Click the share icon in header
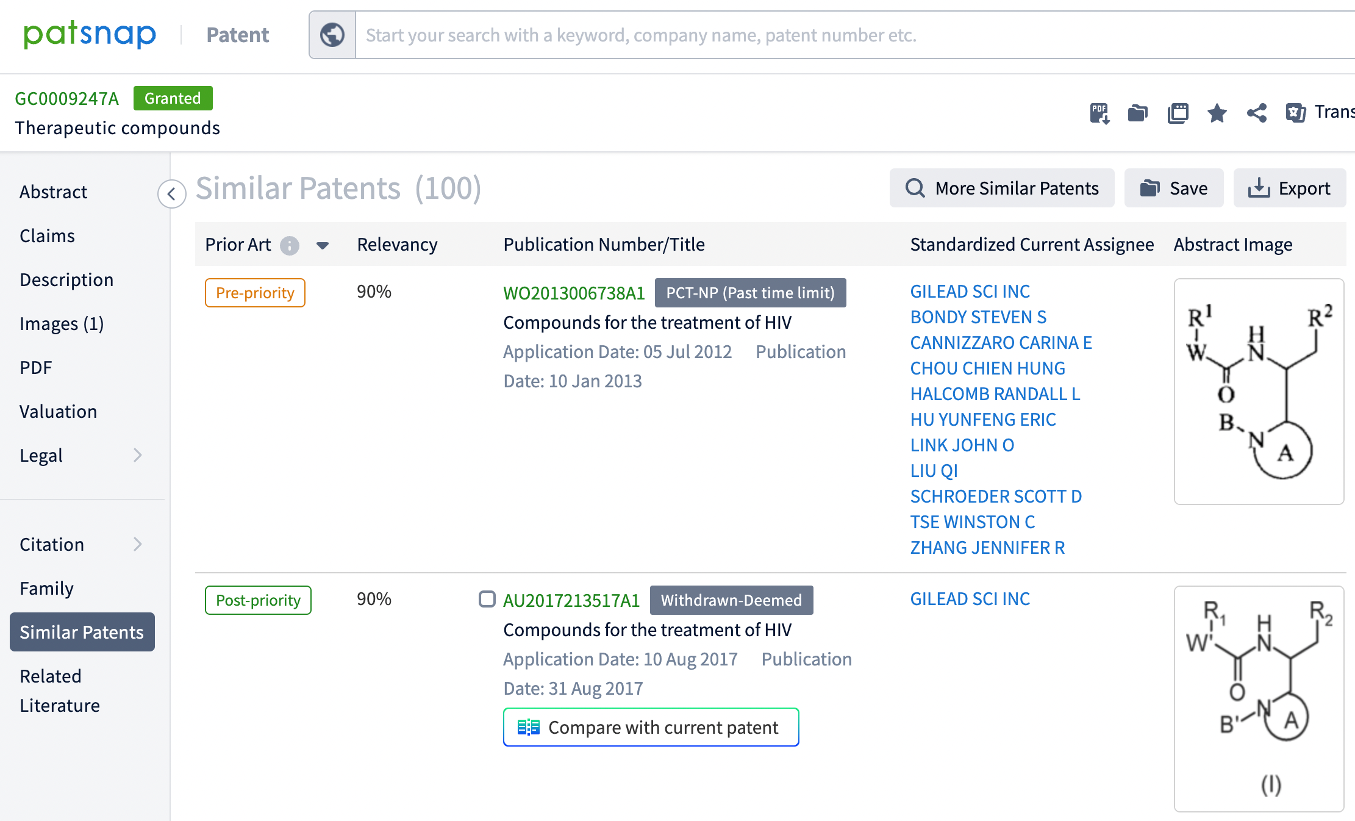The width and height of the screenshot is (1355, 821). point(1257,113)
